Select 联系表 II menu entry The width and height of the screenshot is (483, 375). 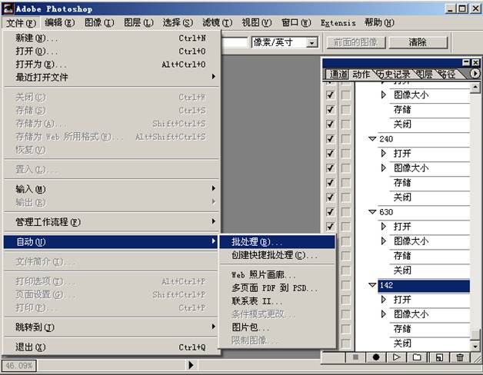pyautogui.click(x=277, y=300)
